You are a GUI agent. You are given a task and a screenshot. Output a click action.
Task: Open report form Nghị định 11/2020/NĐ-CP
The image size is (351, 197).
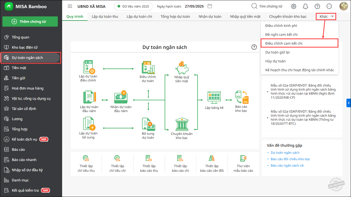pyautogui.click(x=303, y=91)
